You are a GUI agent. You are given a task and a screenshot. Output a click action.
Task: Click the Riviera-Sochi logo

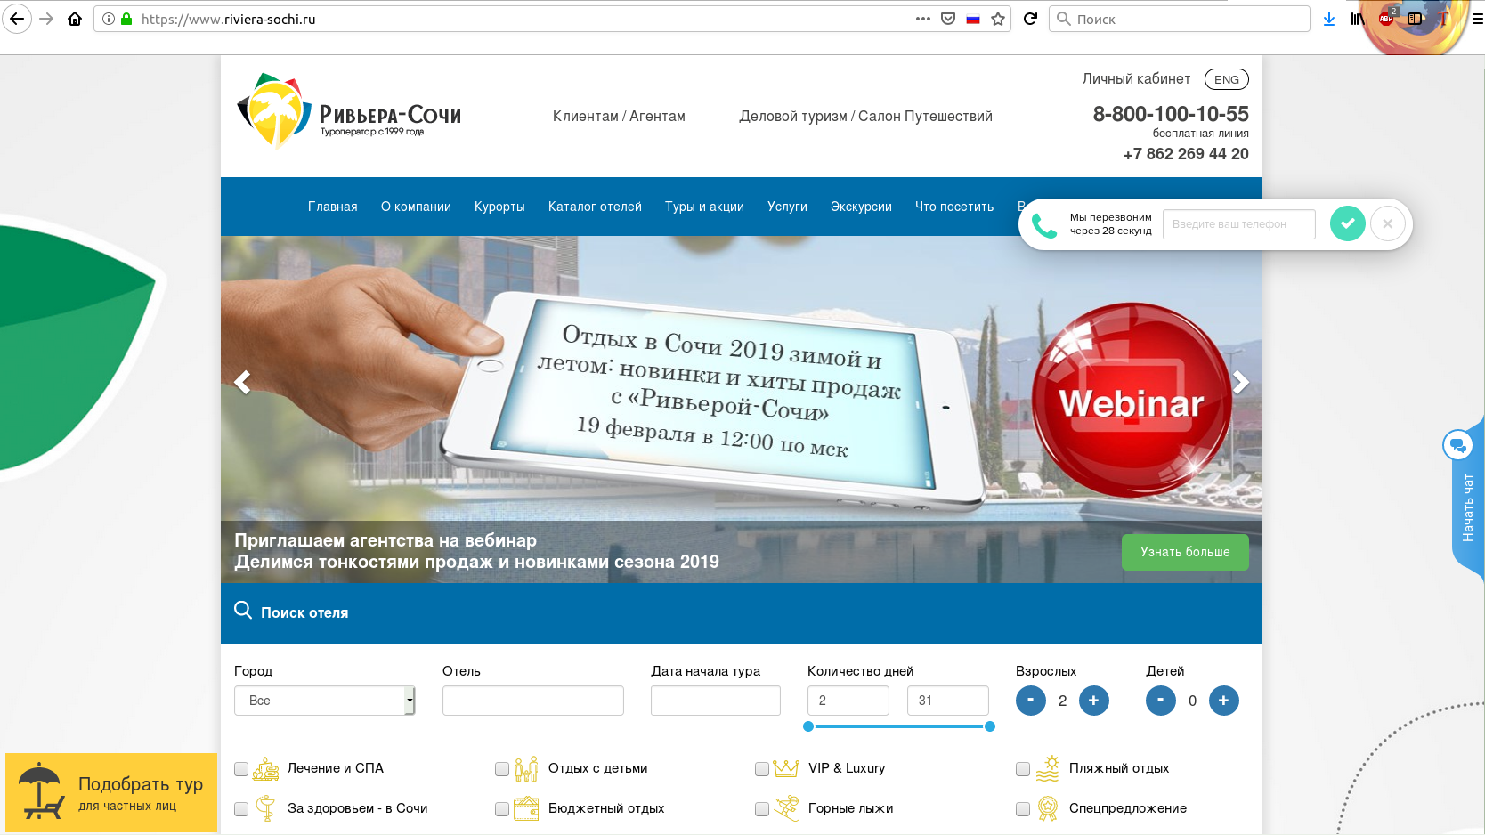[349, 112]
